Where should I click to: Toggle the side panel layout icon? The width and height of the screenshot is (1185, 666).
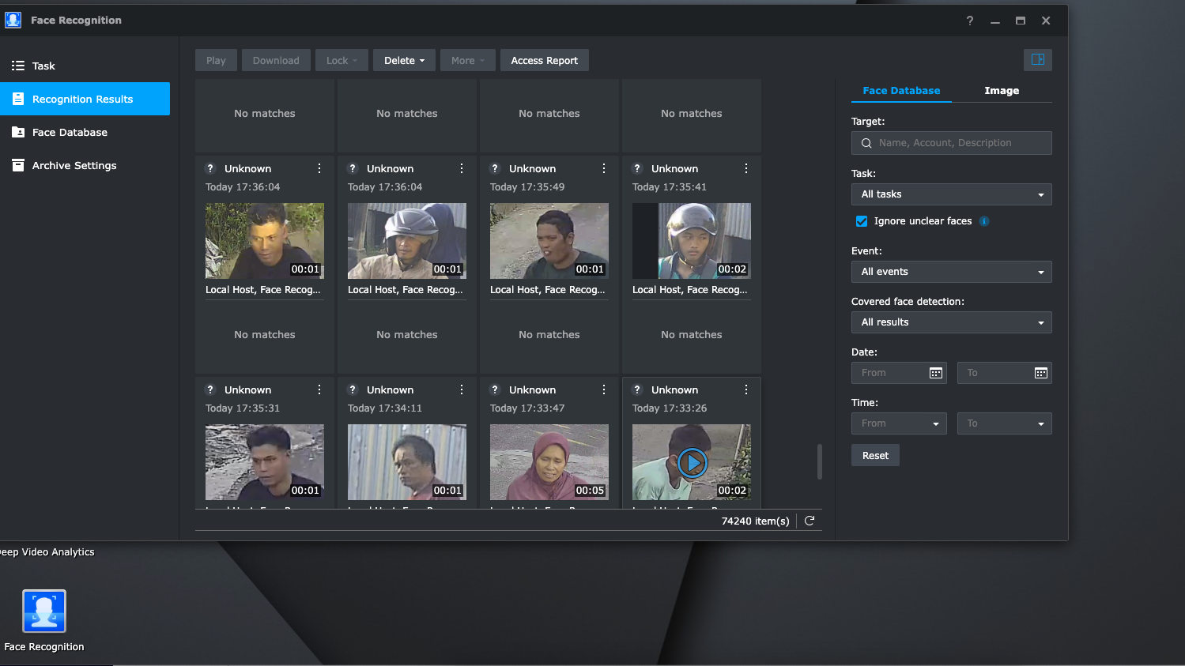(1037, 60)
